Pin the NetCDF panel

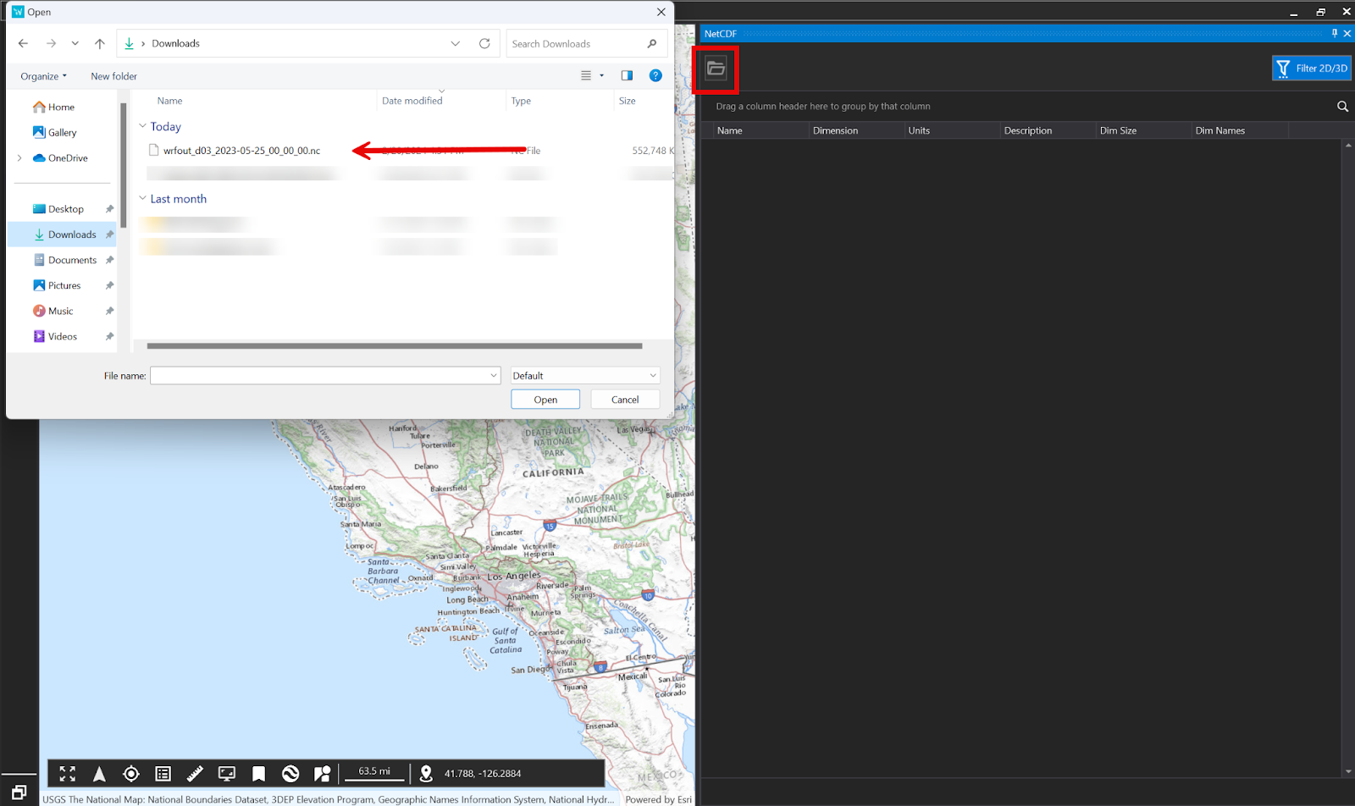click(x=1335, y=34)
